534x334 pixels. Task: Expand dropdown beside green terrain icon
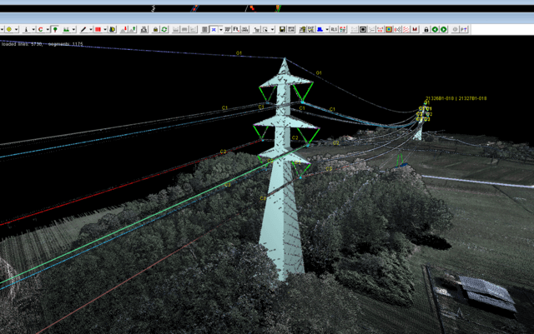[x=73, y=30]
